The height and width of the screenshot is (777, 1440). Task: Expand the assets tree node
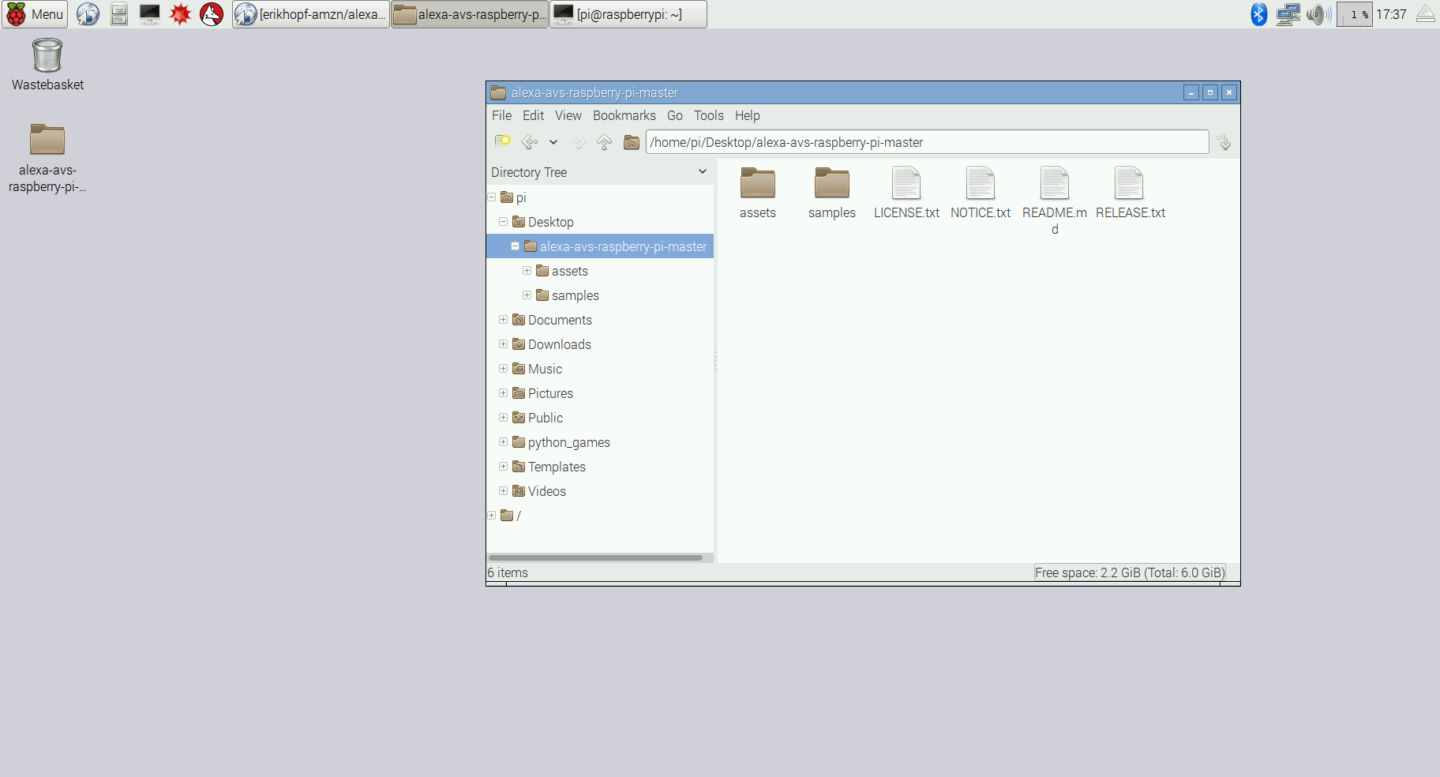tap(527, 271)
